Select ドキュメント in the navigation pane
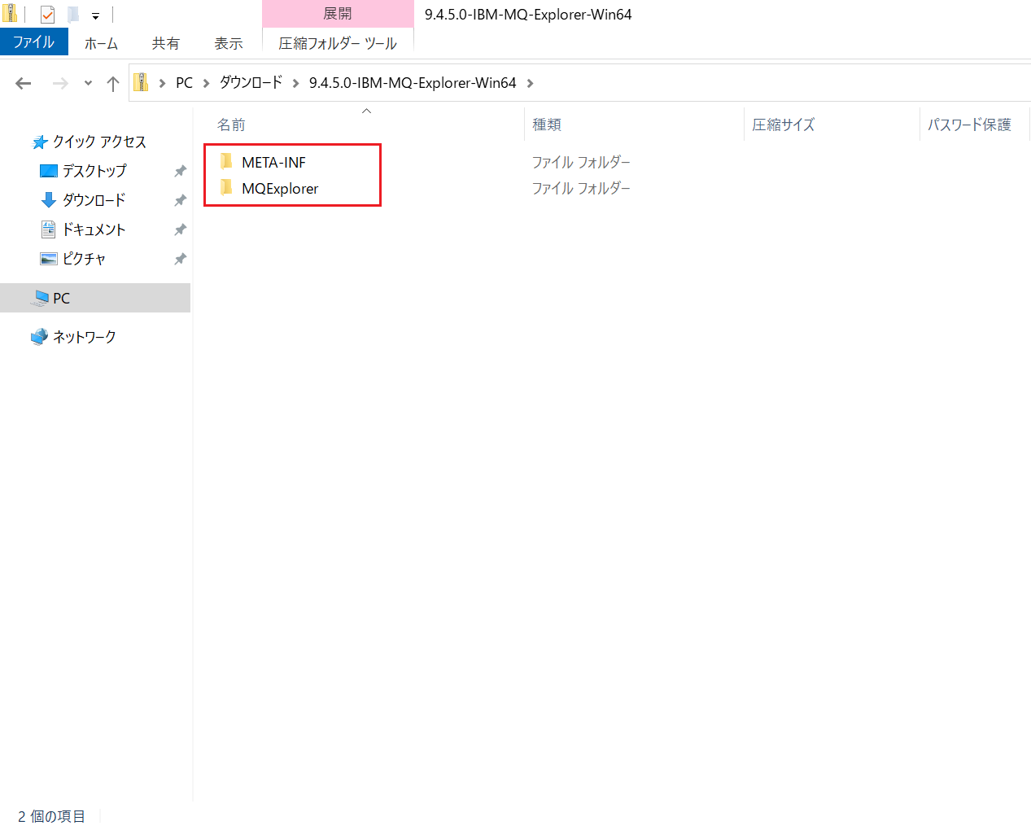The width and height of the screenshot is (1031, 830). [x=94, y=229]
